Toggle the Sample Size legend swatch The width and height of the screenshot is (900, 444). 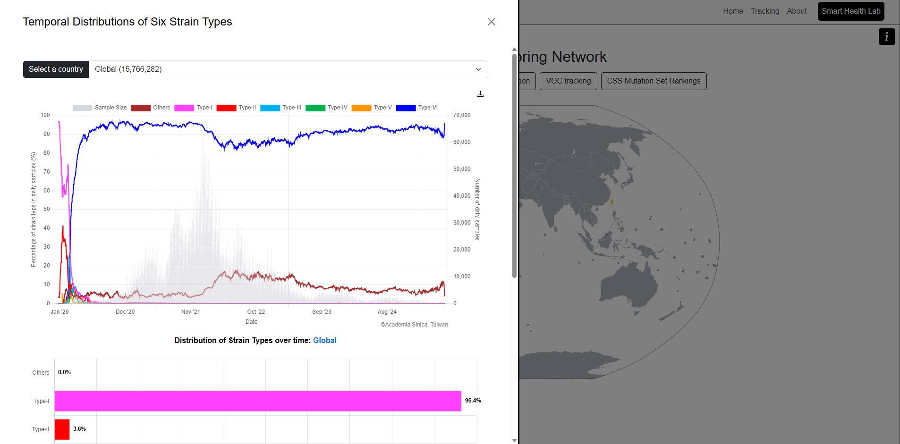(x=82, y=108)
